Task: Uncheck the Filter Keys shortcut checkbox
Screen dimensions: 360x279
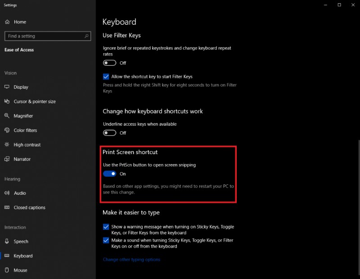Action: [106, 77]
